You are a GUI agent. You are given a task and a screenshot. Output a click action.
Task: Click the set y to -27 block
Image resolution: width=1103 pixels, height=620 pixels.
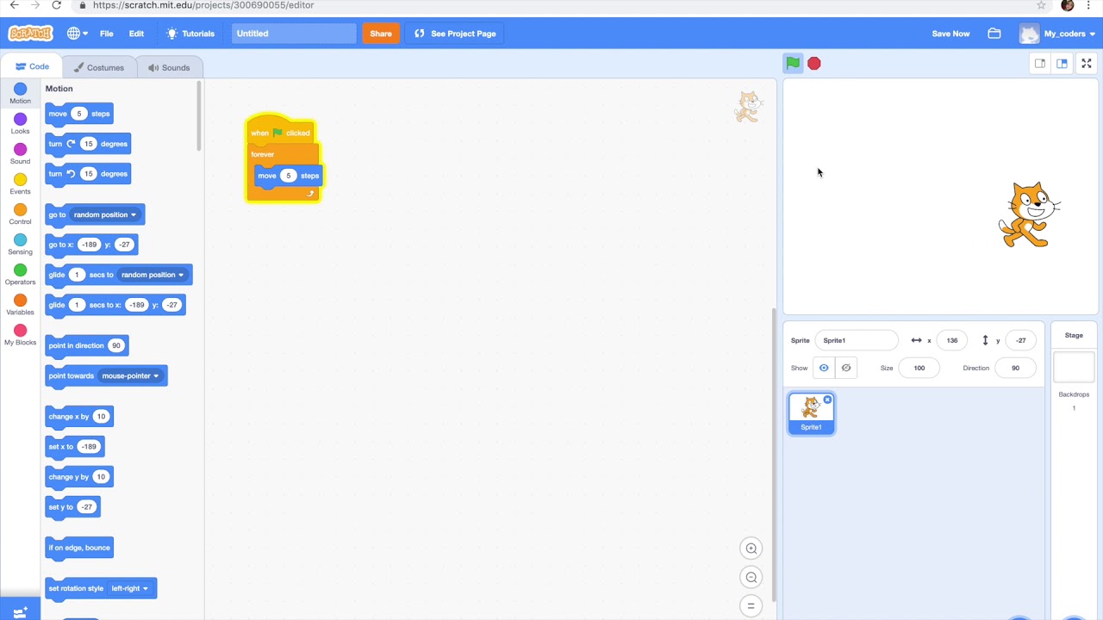(x=72, y=507)
